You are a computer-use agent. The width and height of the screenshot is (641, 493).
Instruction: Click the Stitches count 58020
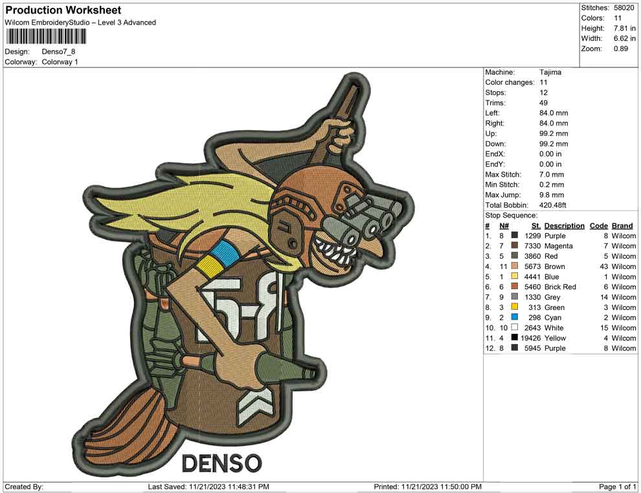point(624,8)
